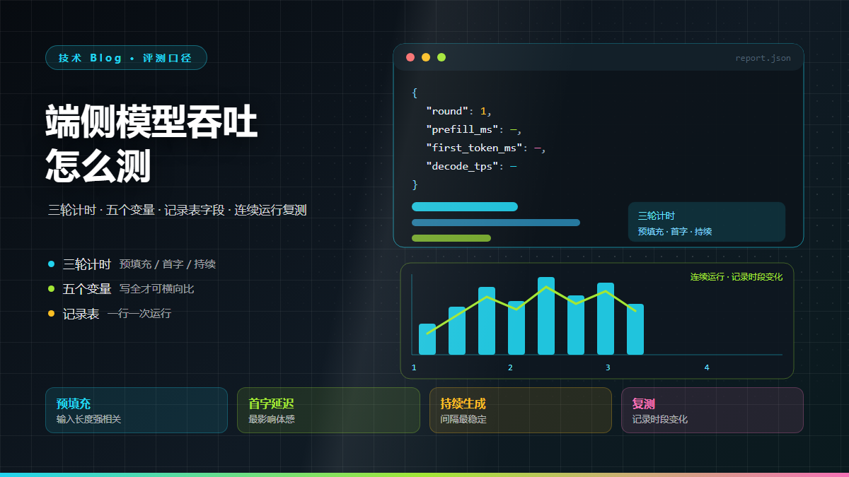Click 记录时段变化 in the 复测 card
The image size is (849, 477).
coord(660,419)
